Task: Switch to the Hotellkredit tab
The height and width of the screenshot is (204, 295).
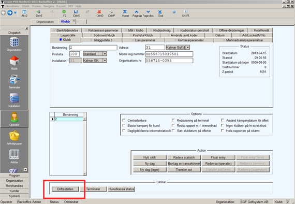Action: (x=260, y=31)
